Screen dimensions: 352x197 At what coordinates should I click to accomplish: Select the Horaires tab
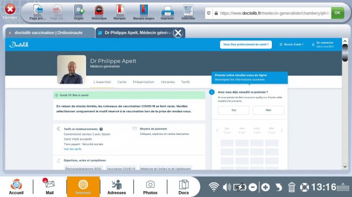[x=168, y=82]
